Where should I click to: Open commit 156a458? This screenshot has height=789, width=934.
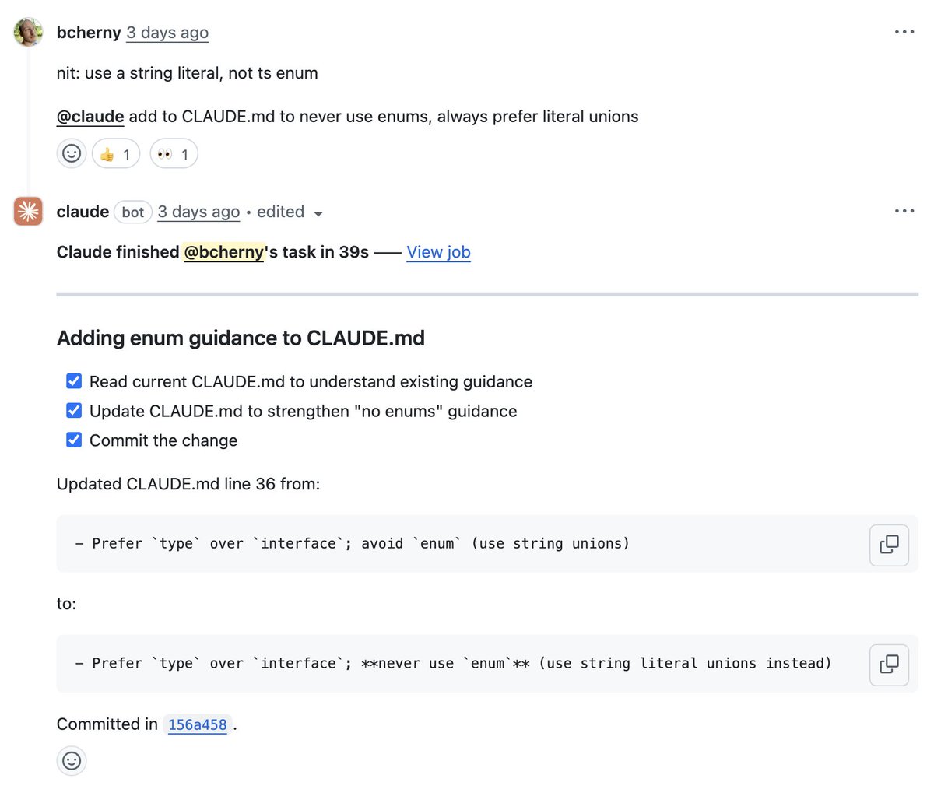(198, 724)
